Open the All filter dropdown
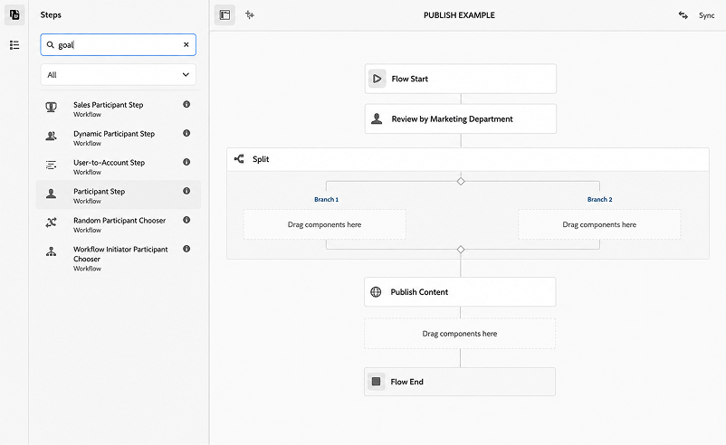The width and height of the screenshot is (726, 445). (x=118, y=75)
